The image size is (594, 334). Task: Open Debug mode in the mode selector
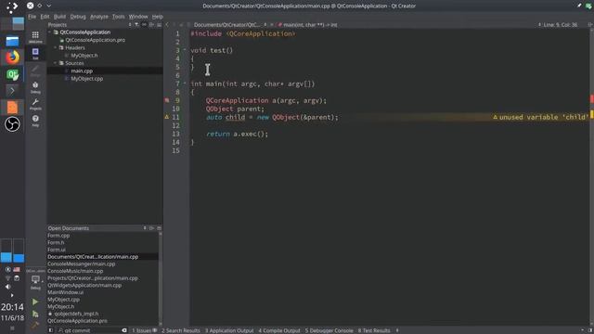tap(35, 87)
